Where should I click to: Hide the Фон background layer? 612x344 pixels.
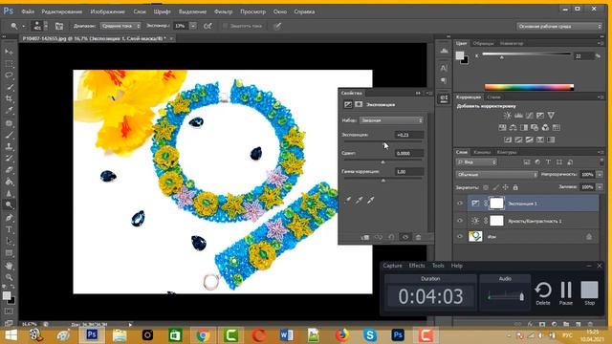[460, 236]
